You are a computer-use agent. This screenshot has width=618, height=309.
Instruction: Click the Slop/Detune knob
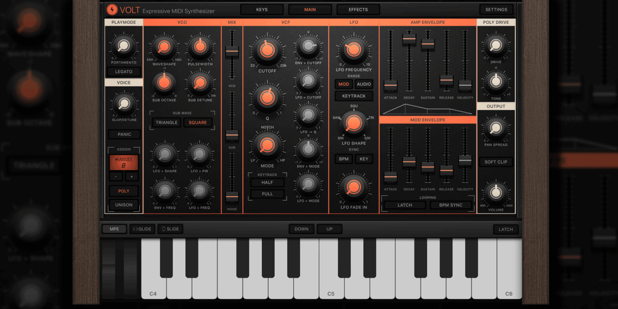pyautogui.click(x=124, y=104)
